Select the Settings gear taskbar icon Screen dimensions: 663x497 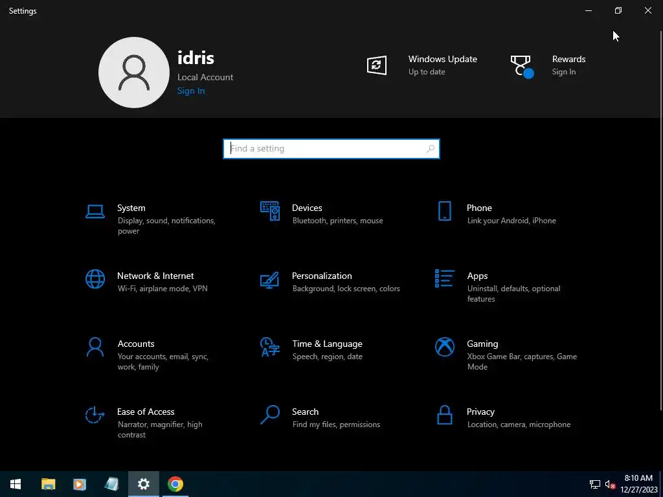click(x=143, y=484)
